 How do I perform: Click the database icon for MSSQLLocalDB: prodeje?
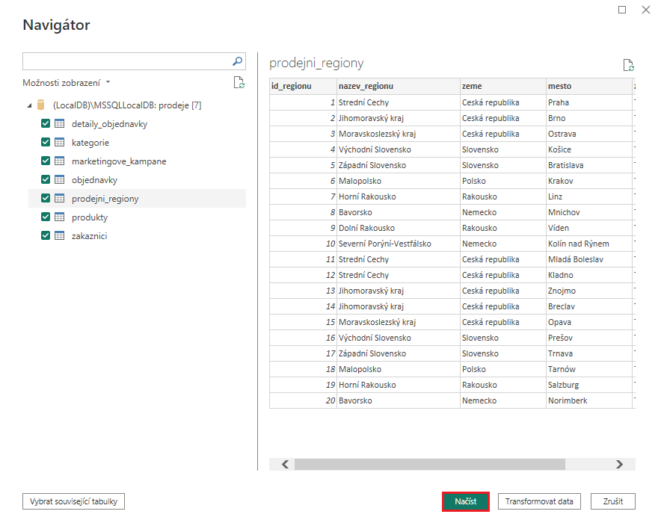coord(41,104)
